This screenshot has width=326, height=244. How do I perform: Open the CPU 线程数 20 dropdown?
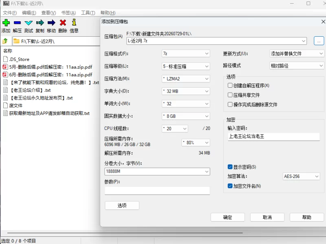[175, 129]
